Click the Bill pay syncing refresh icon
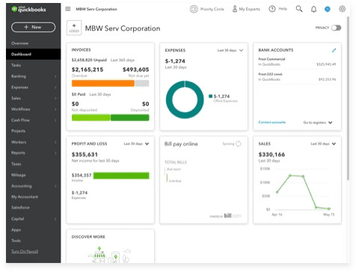Image resolution: width=356 pixels, height=272 pixels. point(239,143)
